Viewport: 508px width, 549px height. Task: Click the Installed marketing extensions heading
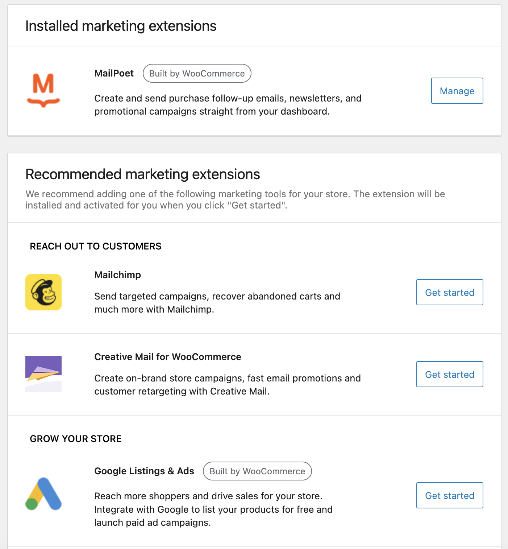point(121,26)
